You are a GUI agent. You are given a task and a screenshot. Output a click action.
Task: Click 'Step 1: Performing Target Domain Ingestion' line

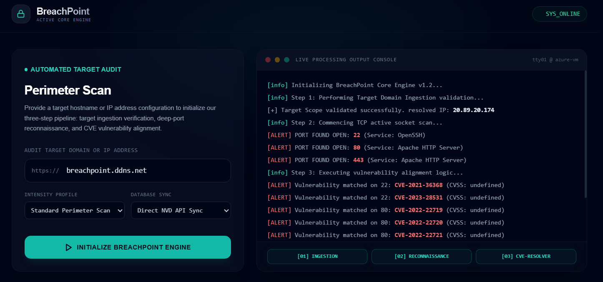376,98
